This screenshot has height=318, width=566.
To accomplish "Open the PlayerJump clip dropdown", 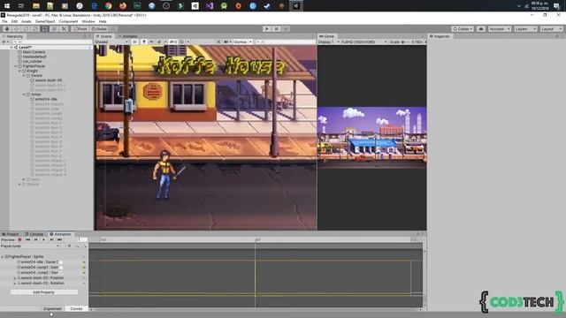I will (30, 246).
